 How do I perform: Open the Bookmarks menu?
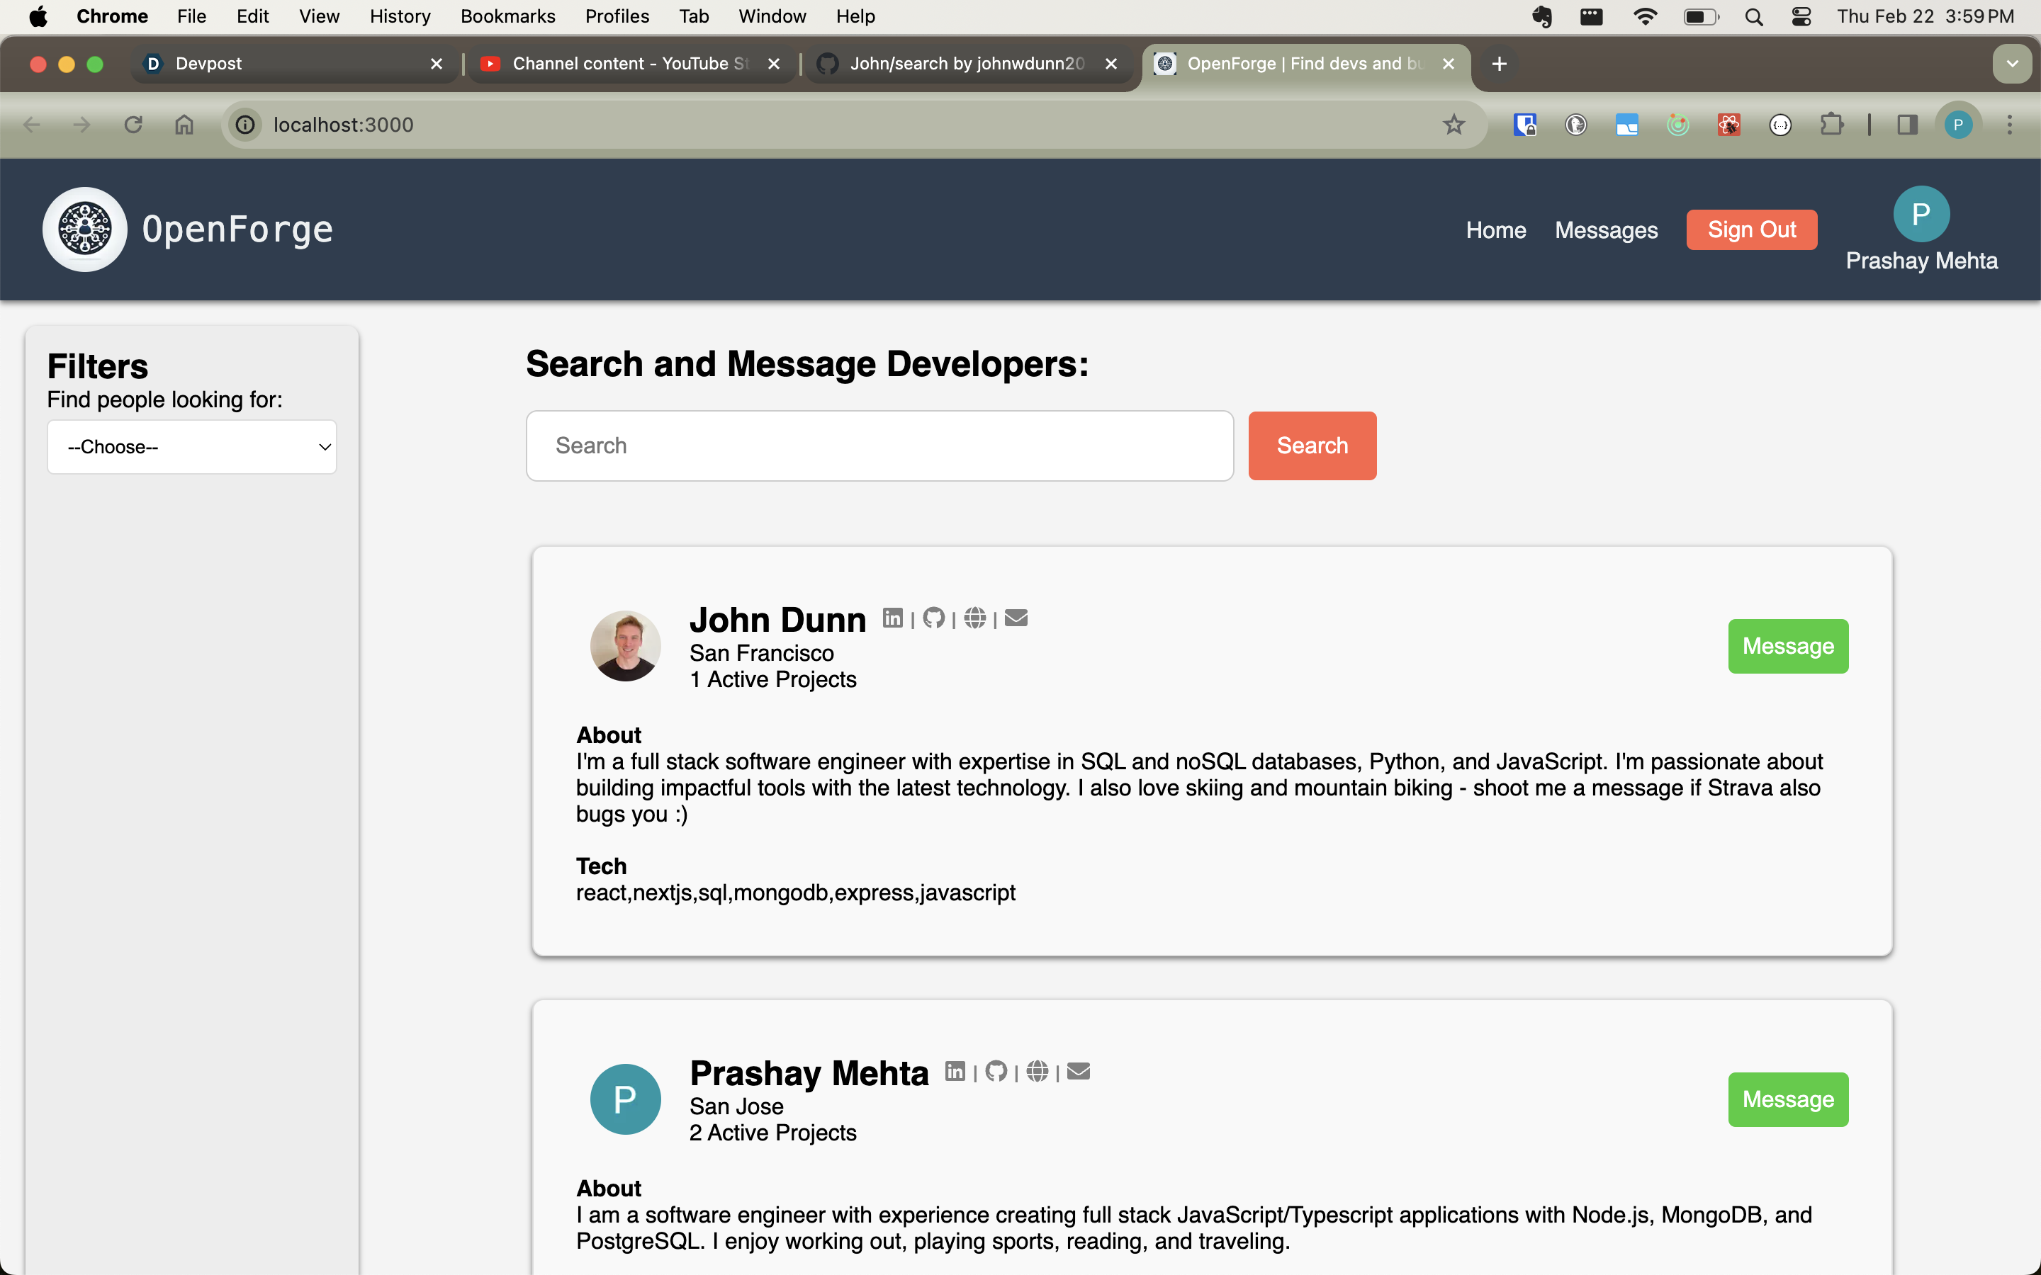(507, 16)
